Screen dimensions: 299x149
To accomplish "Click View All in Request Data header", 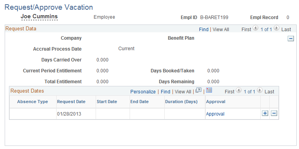I will click(221, 30).
